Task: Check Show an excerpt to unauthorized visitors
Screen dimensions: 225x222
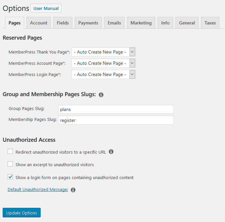Action: [10, 164]
